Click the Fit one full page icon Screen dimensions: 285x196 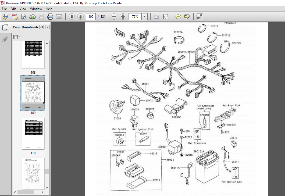166,17
